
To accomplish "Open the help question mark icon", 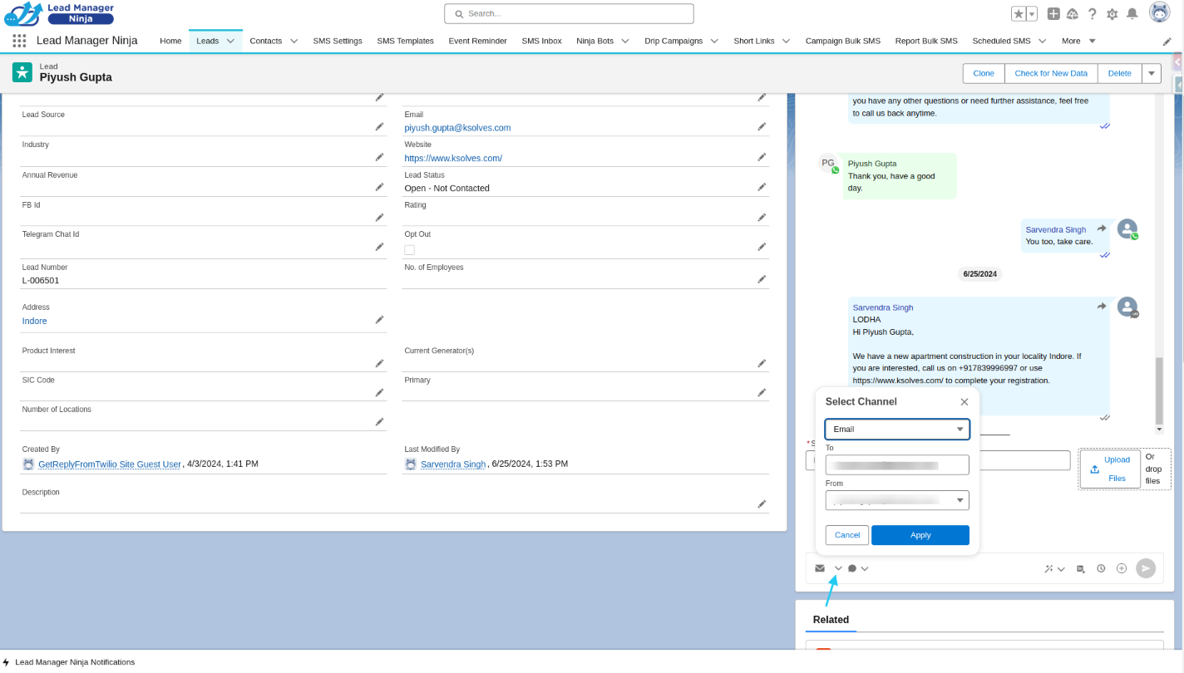I will [1093, 14].
